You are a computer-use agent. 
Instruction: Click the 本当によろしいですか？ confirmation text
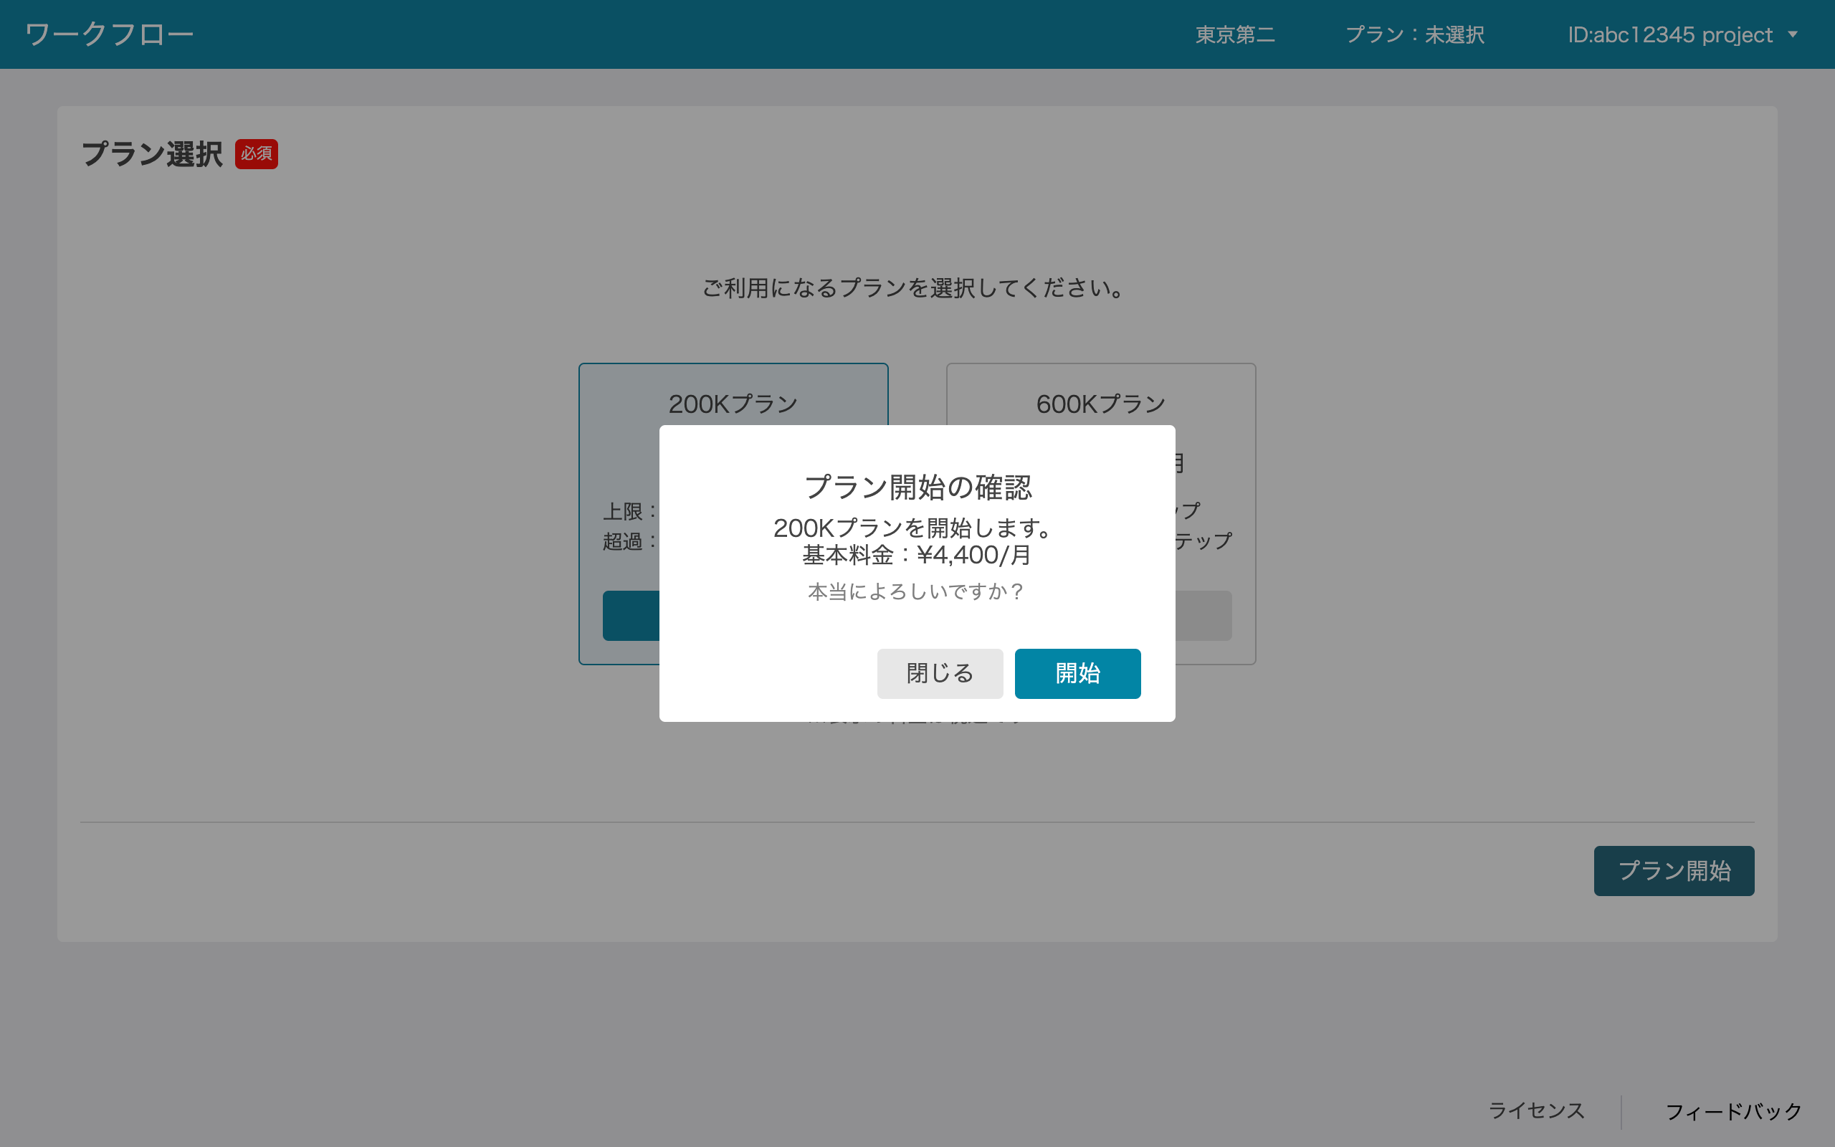[x=915, y=591]
